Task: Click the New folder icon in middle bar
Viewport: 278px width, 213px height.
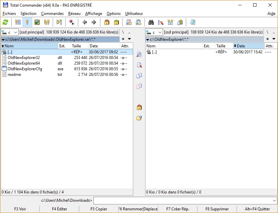Action: (x=139, y=118)
